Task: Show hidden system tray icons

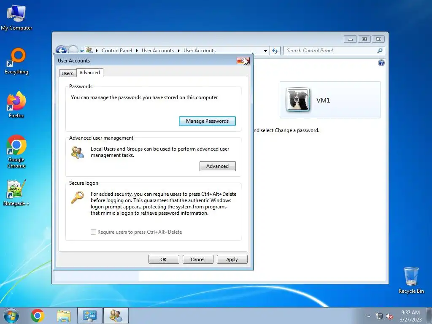Action: coord(369,316)
